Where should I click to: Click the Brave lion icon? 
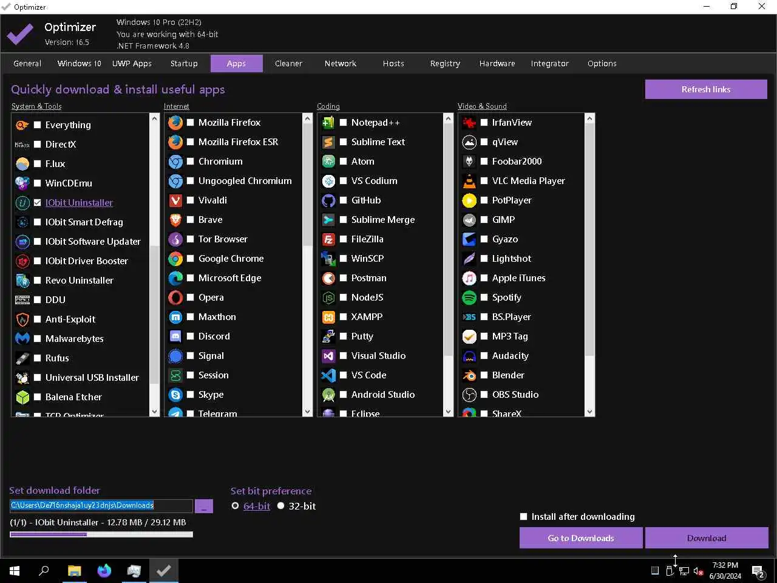(175, 220)
